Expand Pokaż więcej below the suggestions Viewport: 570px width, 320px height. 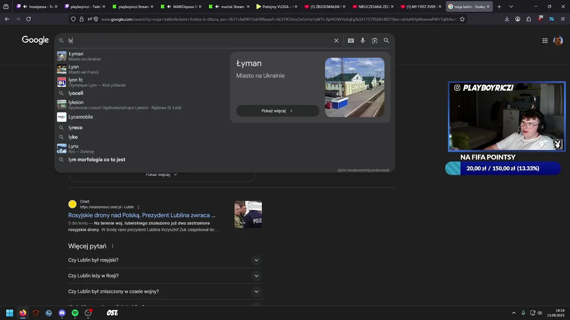click(162, 174)
